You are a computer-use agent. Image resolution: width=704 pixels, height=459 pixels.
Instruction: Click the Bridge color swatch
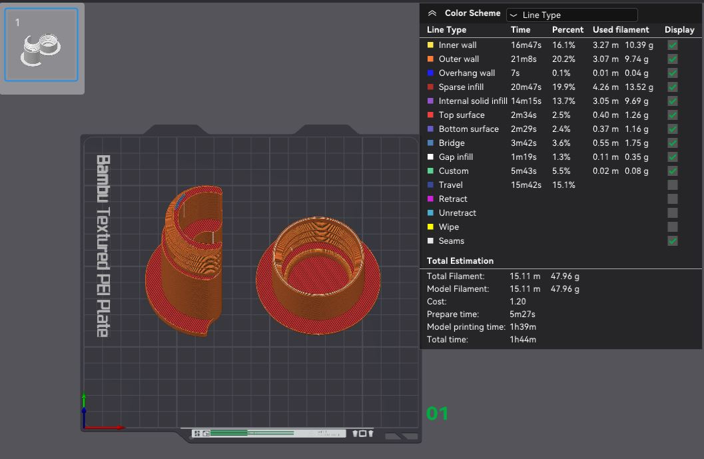(x=430, y=143)
